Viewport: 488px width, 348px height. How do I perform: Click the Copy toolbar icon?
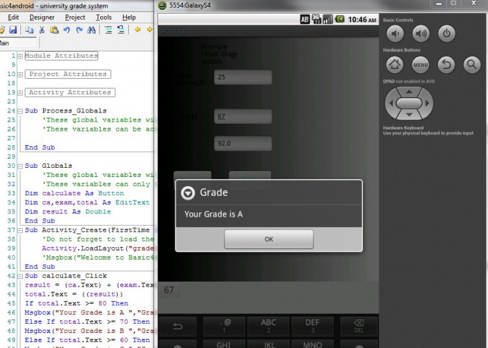pyautogui.click(x=29, y=30)
